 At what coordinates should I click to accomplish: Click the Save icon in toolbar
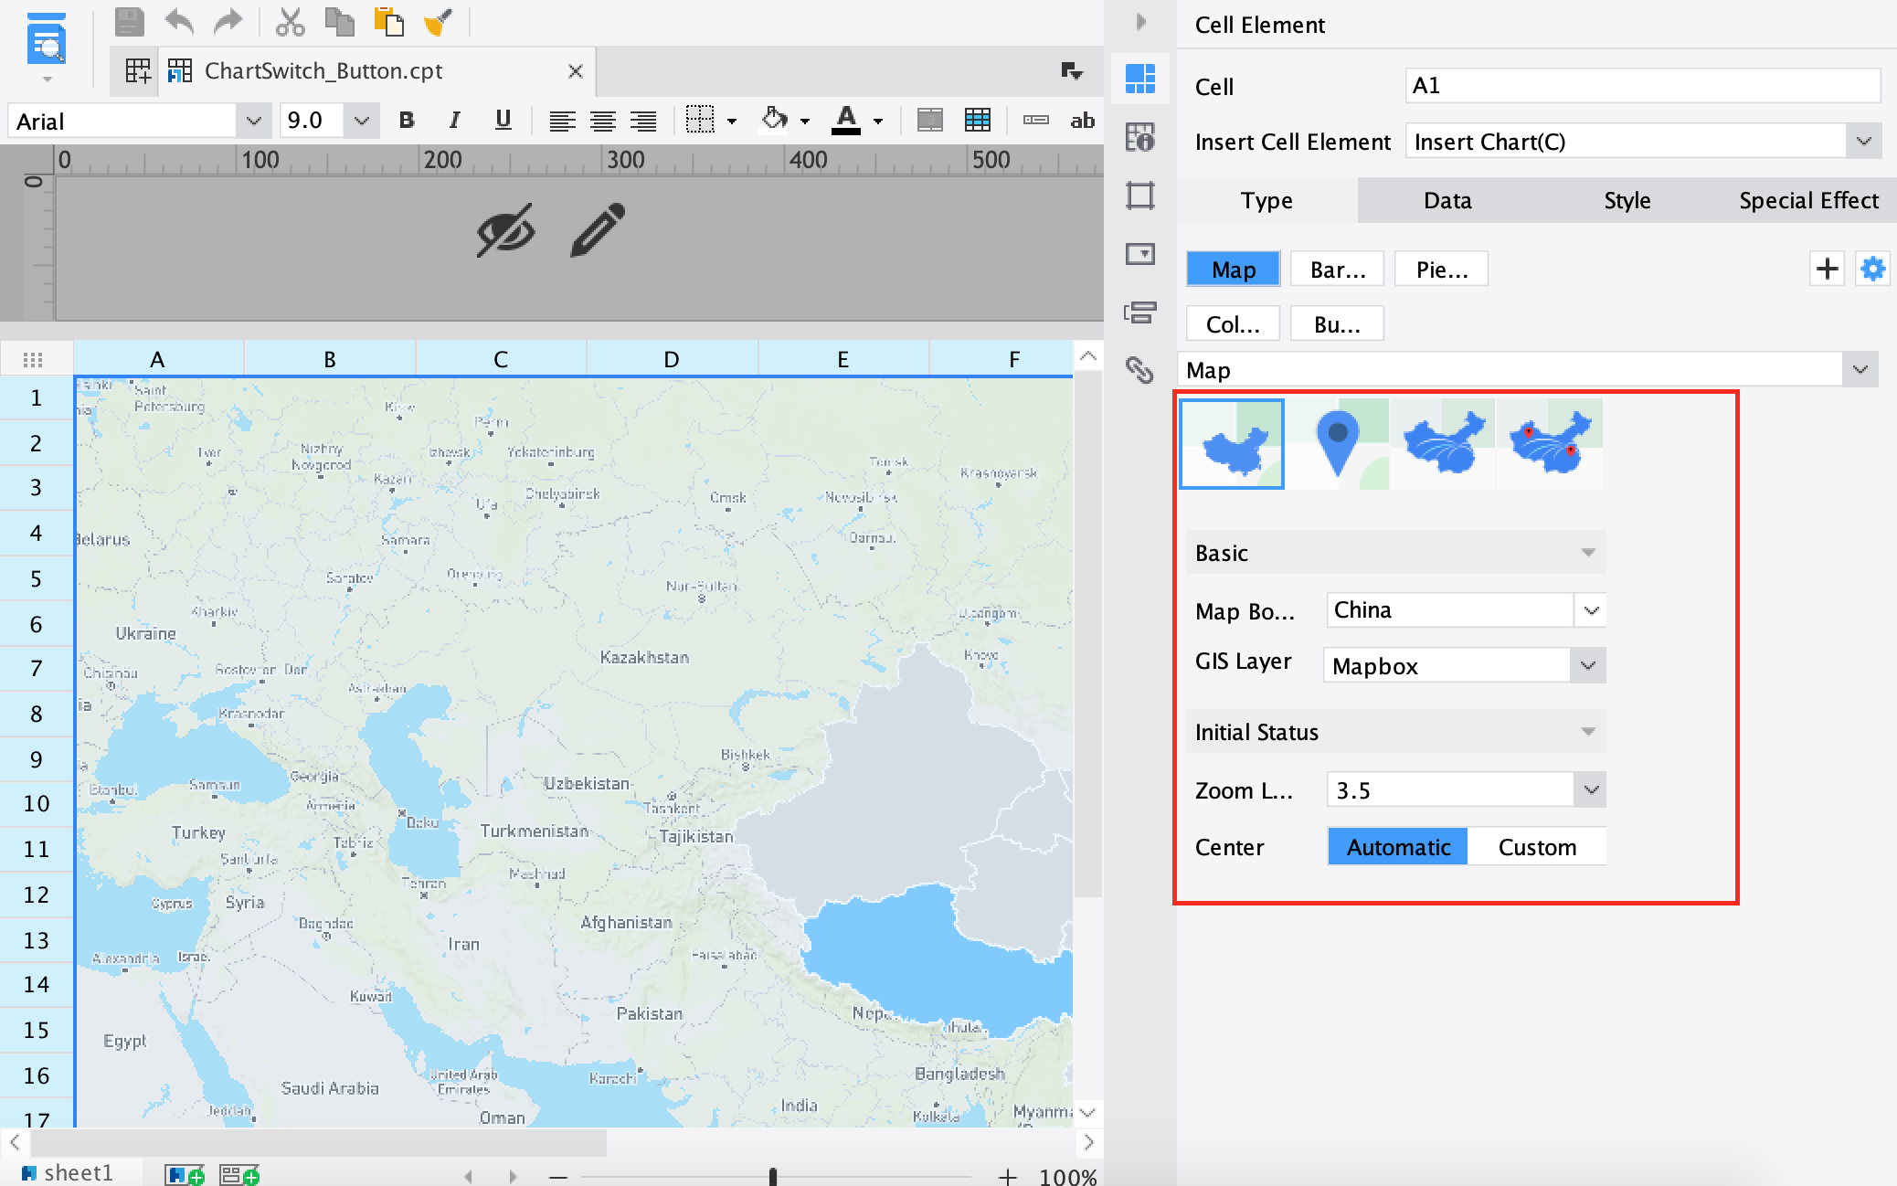click(129, 21)
